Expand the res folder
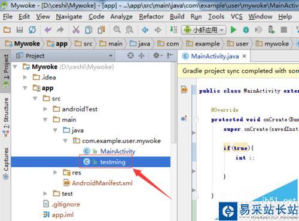The image size is (299, 221). (x=55, y=173)
